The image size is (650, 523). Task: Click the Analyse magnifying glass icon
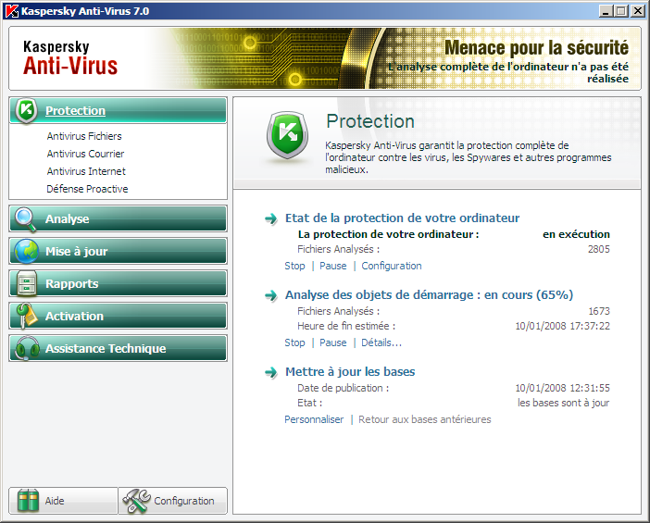coord(27,219)
